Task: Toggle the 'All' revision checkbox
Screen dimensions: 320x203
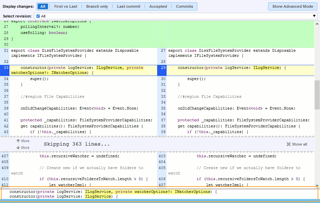Action: click(x=38, y=16)
